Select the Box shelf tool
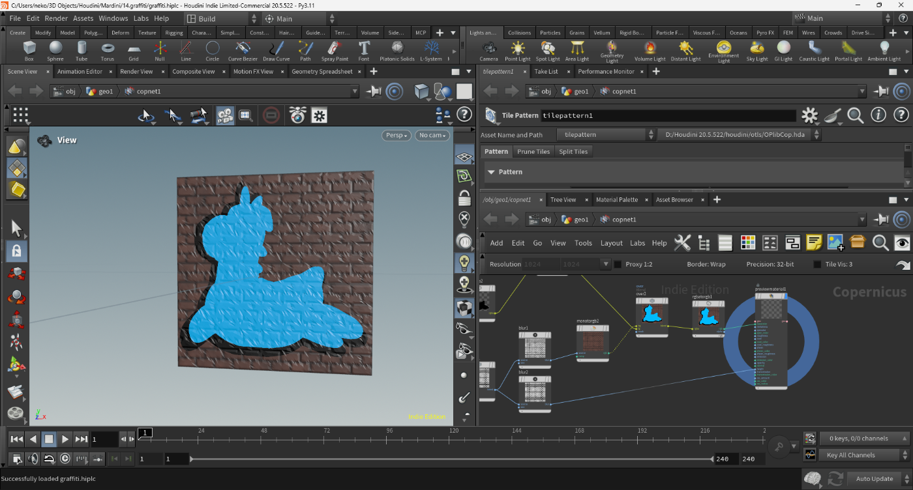 point(29,51)
